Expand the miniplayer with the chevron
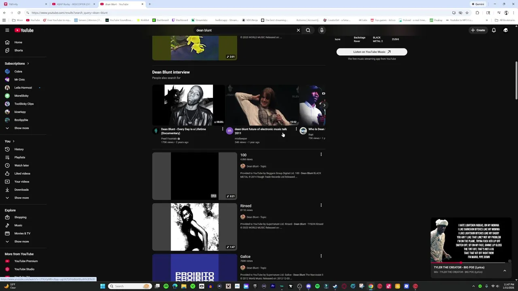Image resolution: width=518 pixels, height=291 pixels. coord(505,270)
